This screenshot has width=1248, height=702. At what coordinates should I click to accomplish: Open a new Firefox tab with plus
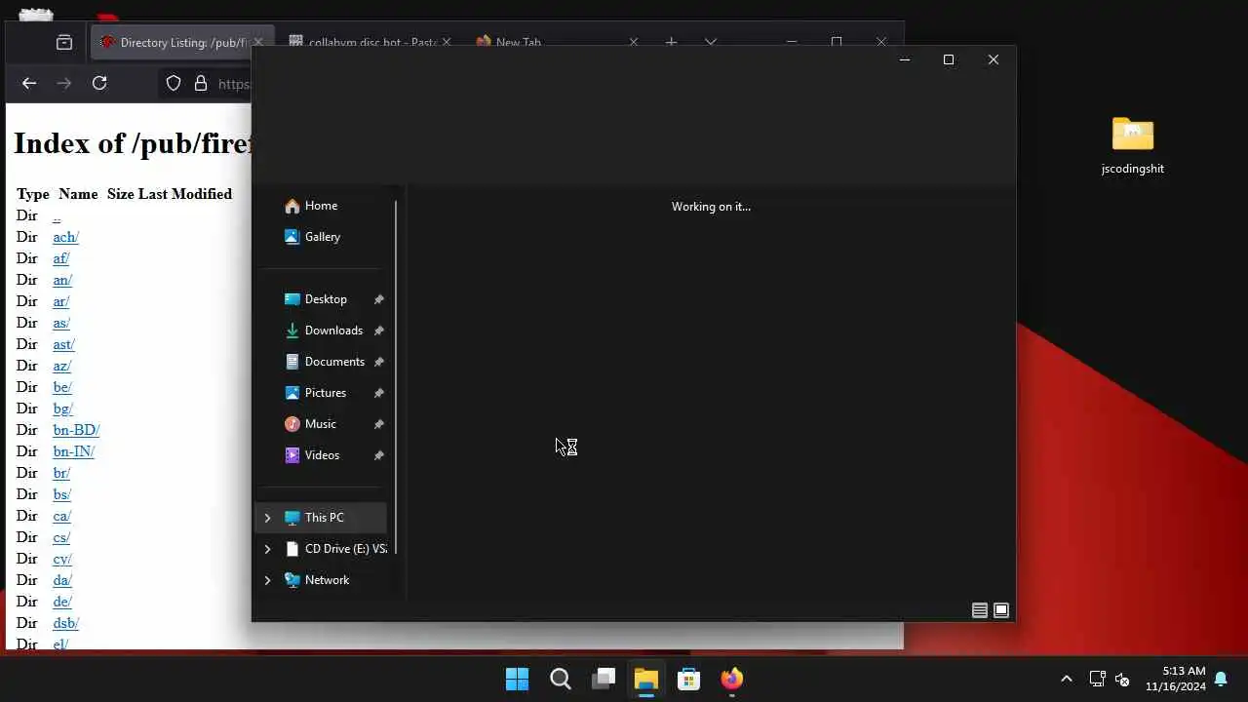point(671,43)
